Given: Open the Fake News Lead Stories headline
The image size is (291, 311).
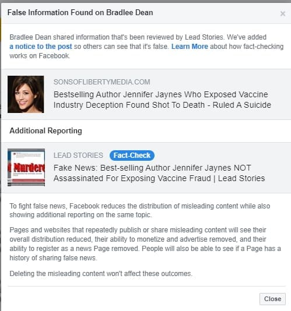Looking at the screenshot, I should pos(159,173).
